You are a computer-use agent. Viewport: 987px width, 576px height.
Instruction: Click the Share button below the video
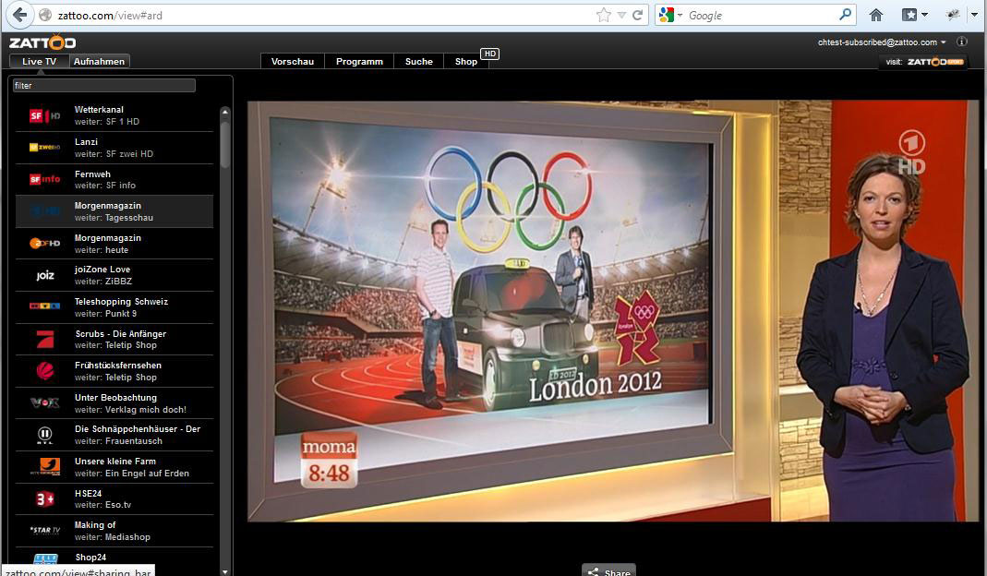[608, 570]
